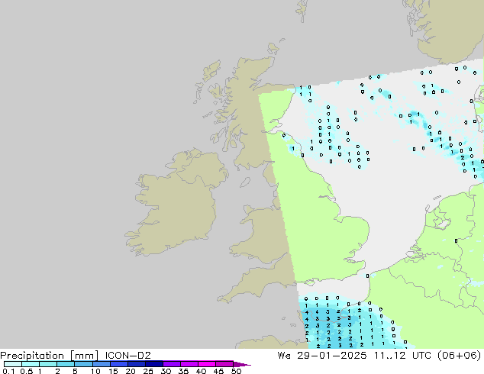Click the 'ICON-D2' model name label
The height and width of the screenshot is (374, 484).
point(127,355)
